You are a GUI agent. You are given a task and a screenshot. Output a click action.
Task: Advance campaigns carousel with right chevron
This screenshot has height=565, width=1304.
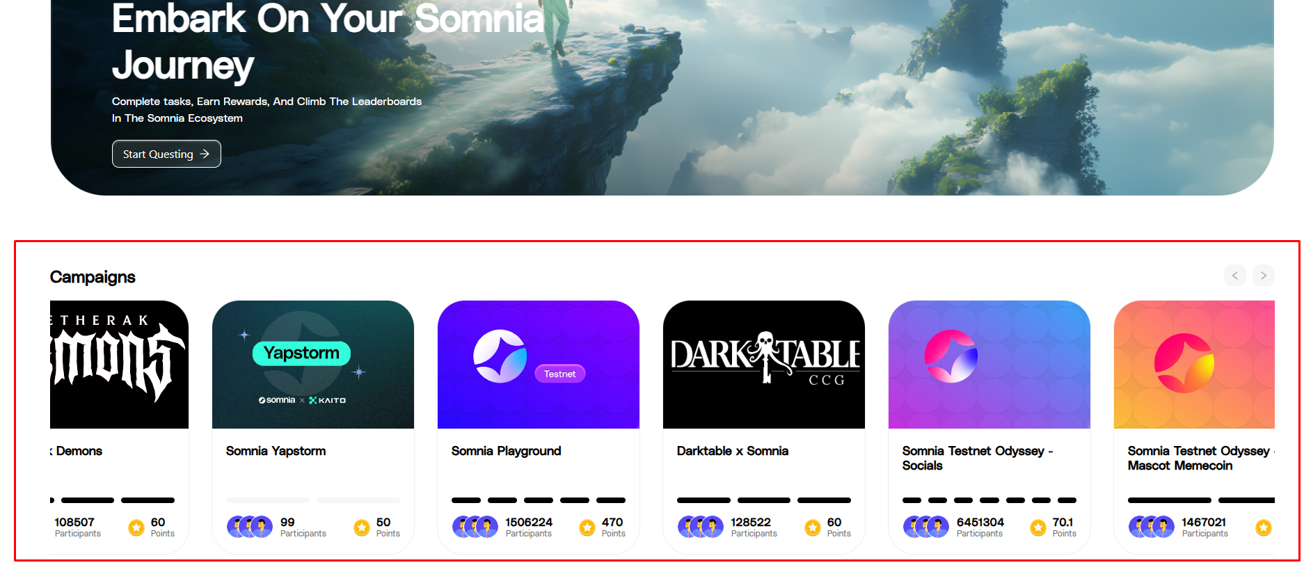pyautogui.click(x=1264, y=276)
